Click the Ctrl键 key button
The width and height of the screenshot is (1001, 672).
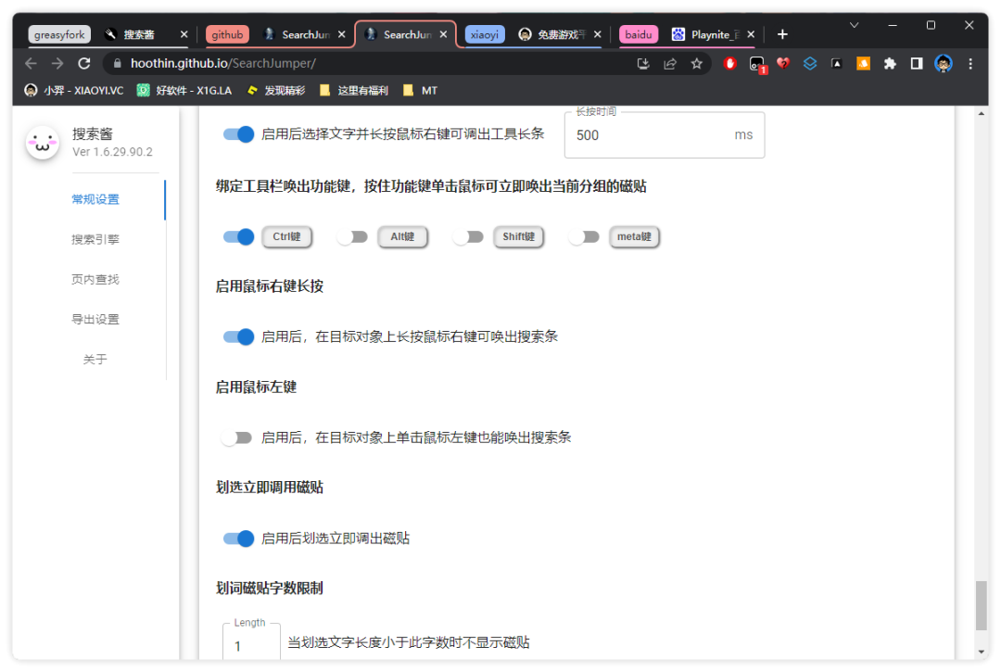pos(286,236)
